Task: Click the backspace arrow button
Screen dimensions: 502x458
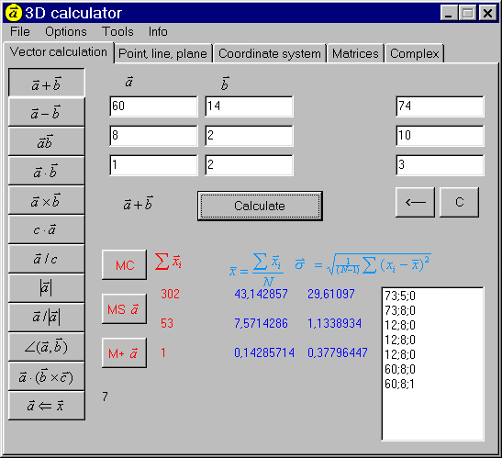Action: tap(415, 202)
